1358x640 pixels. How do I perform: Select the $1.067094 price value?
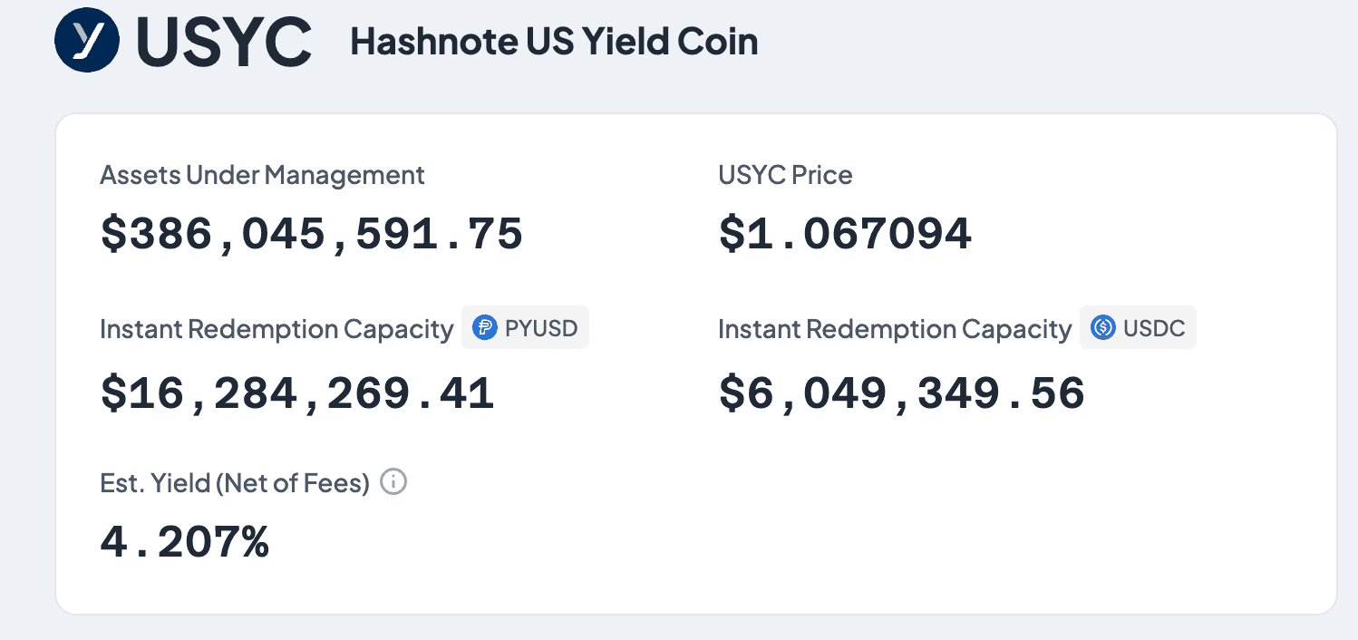pos(845,235)
